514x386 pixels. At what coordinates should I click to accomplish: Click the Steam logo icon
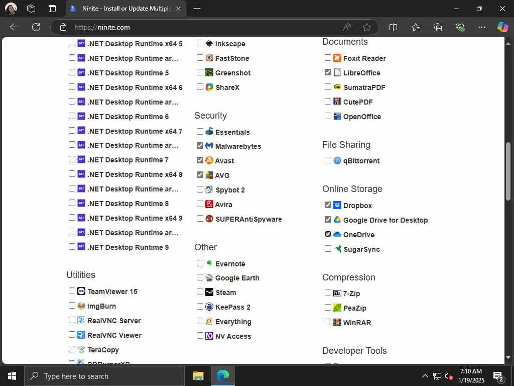209,292
